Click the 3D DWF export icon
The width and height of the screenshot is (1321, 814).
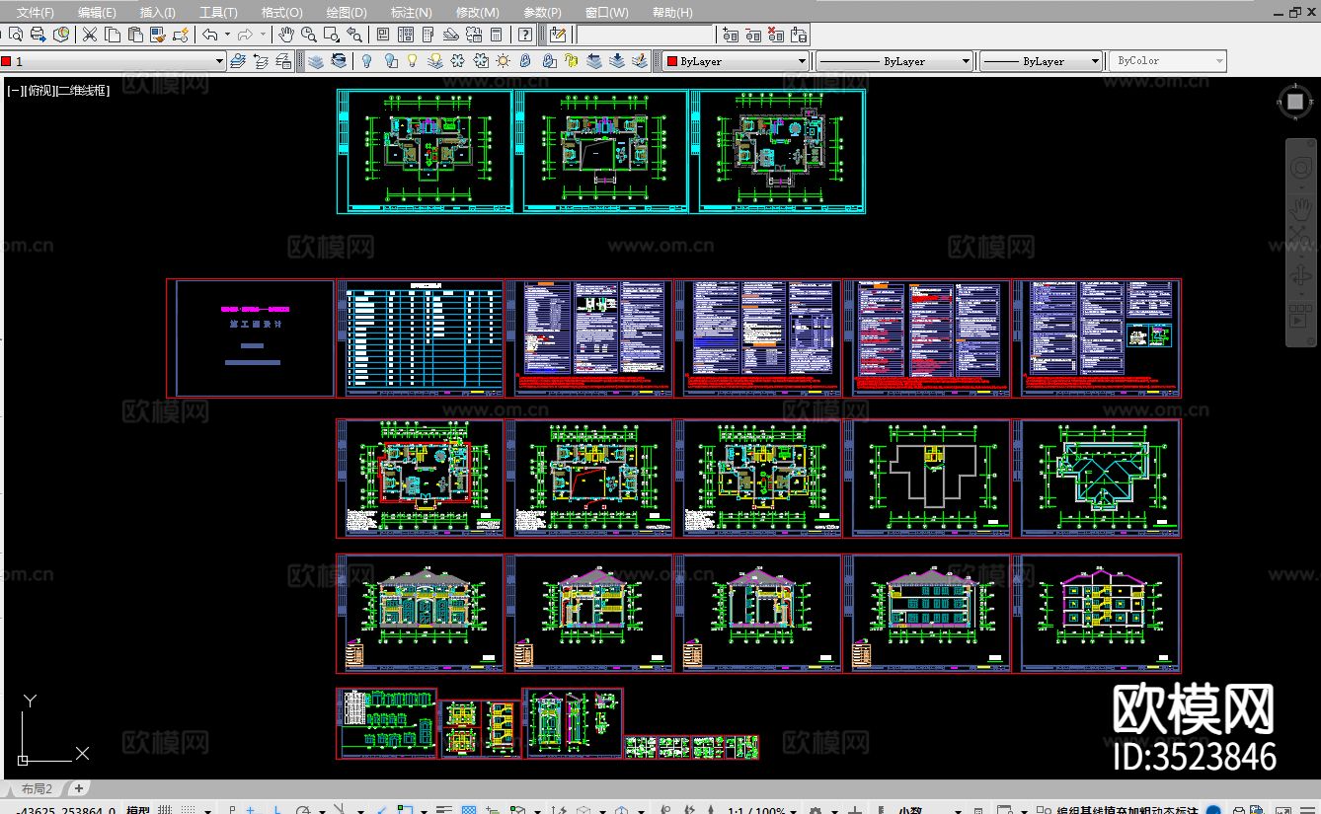click(x=61, y=35)
